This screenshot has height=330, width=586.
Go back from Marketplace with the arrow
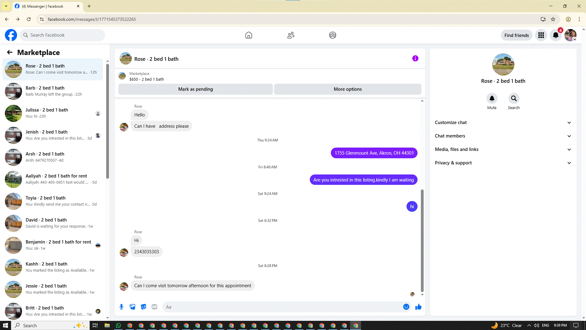[10, 52]
